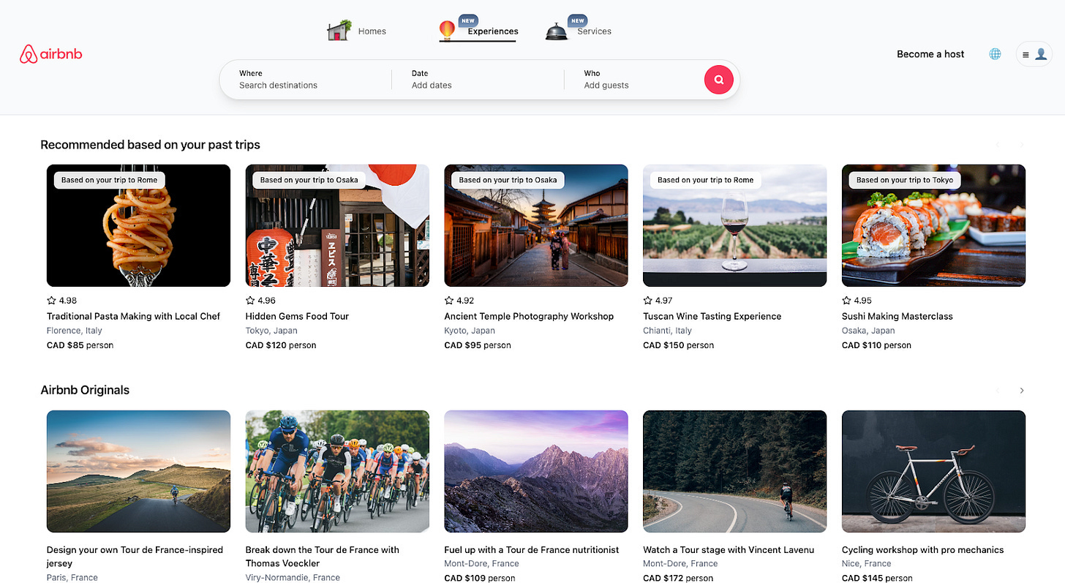The width and height of the screenshot is (1065, 583).
Task: Click the Nice, France location text
Action: tap(867, 564)
